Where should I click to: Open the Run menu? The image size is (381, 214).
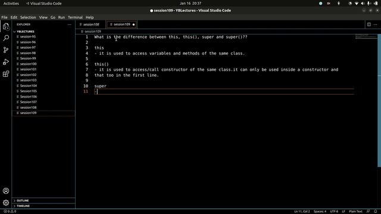pyautogui.click(x=61, y=17)
